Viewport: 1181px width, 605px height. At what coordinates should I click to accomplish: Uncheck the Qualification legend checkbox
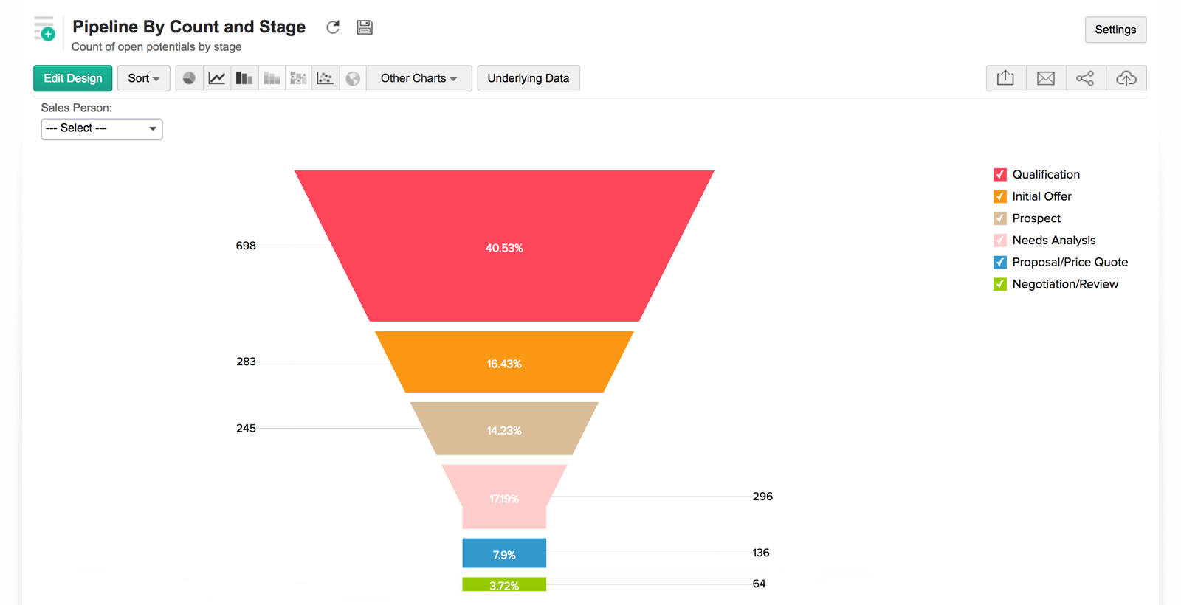[1000, 175]
